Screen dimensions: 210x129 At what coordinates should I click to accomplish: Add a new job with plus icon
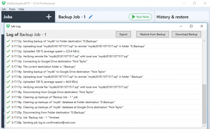click(x=49, y=17)
